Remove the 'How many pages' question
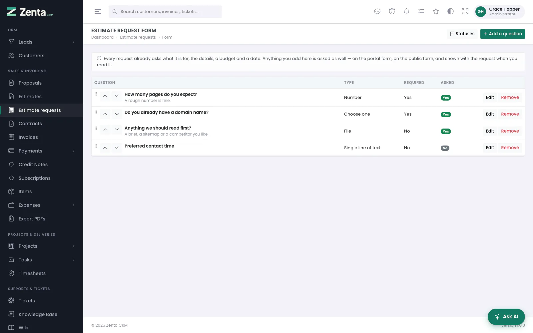The height and width of the screenshot is (333, 533). (x=510, y=98)
